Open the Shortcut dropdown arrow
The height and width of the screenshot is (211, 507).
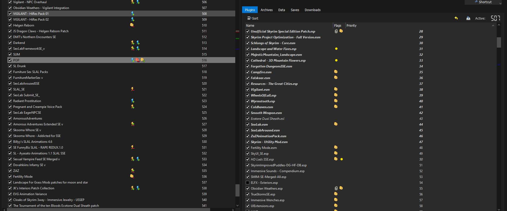click(500, 3)
